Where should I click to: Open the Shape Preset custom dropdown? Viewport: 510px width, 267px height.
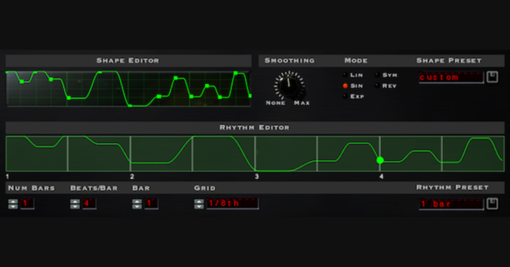coord(451,77)
